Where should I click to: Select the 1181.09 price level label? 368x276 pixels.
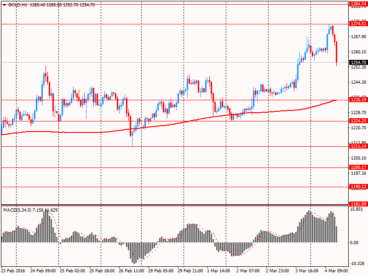tap(358, 204)
